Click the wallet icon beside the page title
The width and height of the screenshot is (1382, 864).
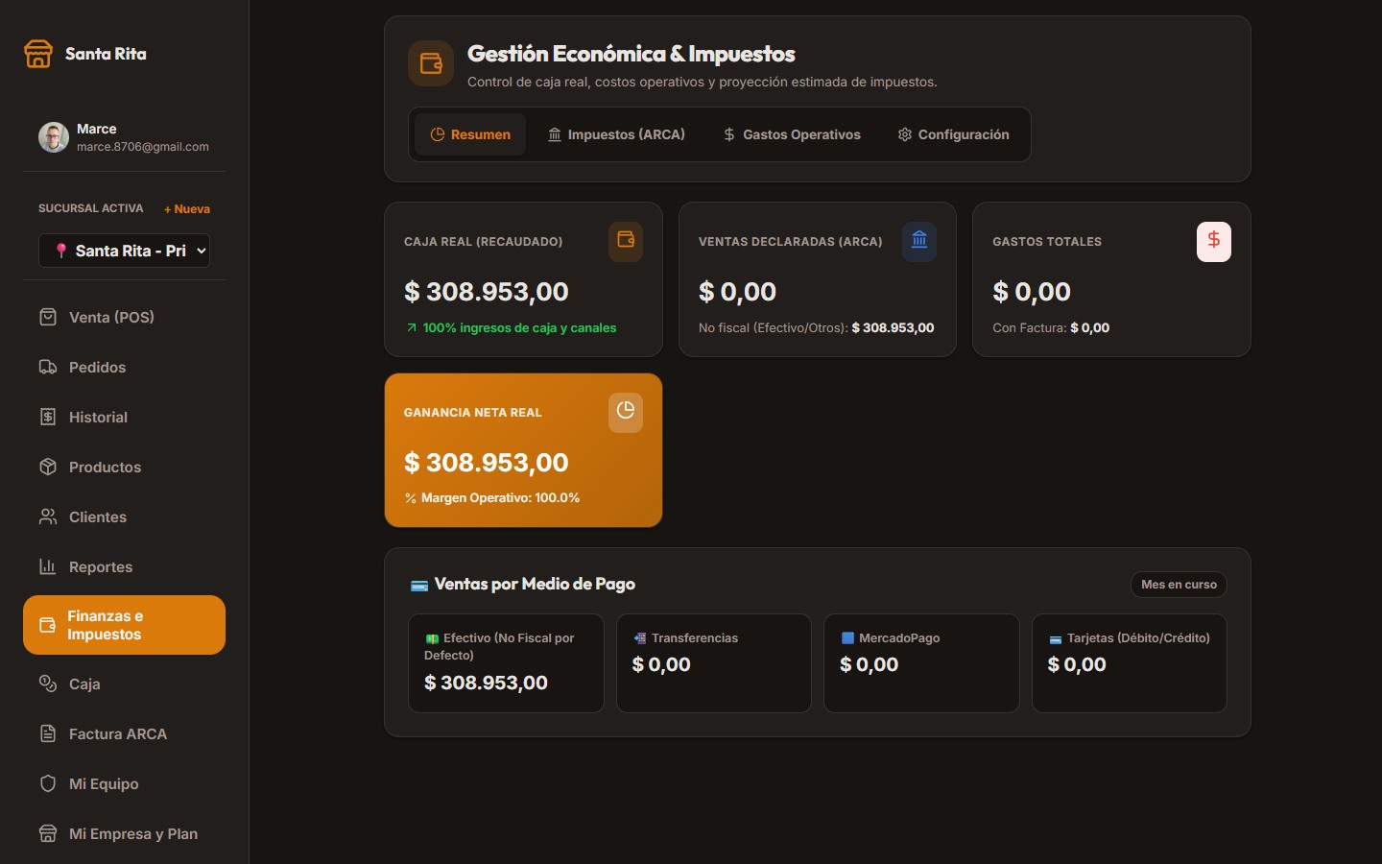(431, 63)
